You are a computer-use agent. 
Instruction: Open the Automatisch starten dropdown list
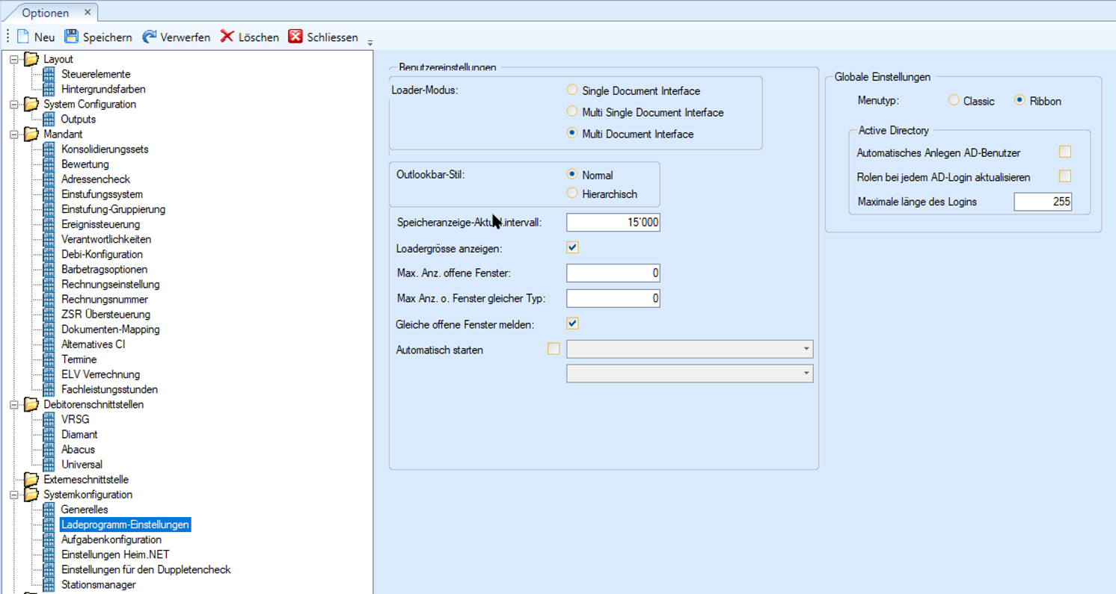click(x=806, y=349)
